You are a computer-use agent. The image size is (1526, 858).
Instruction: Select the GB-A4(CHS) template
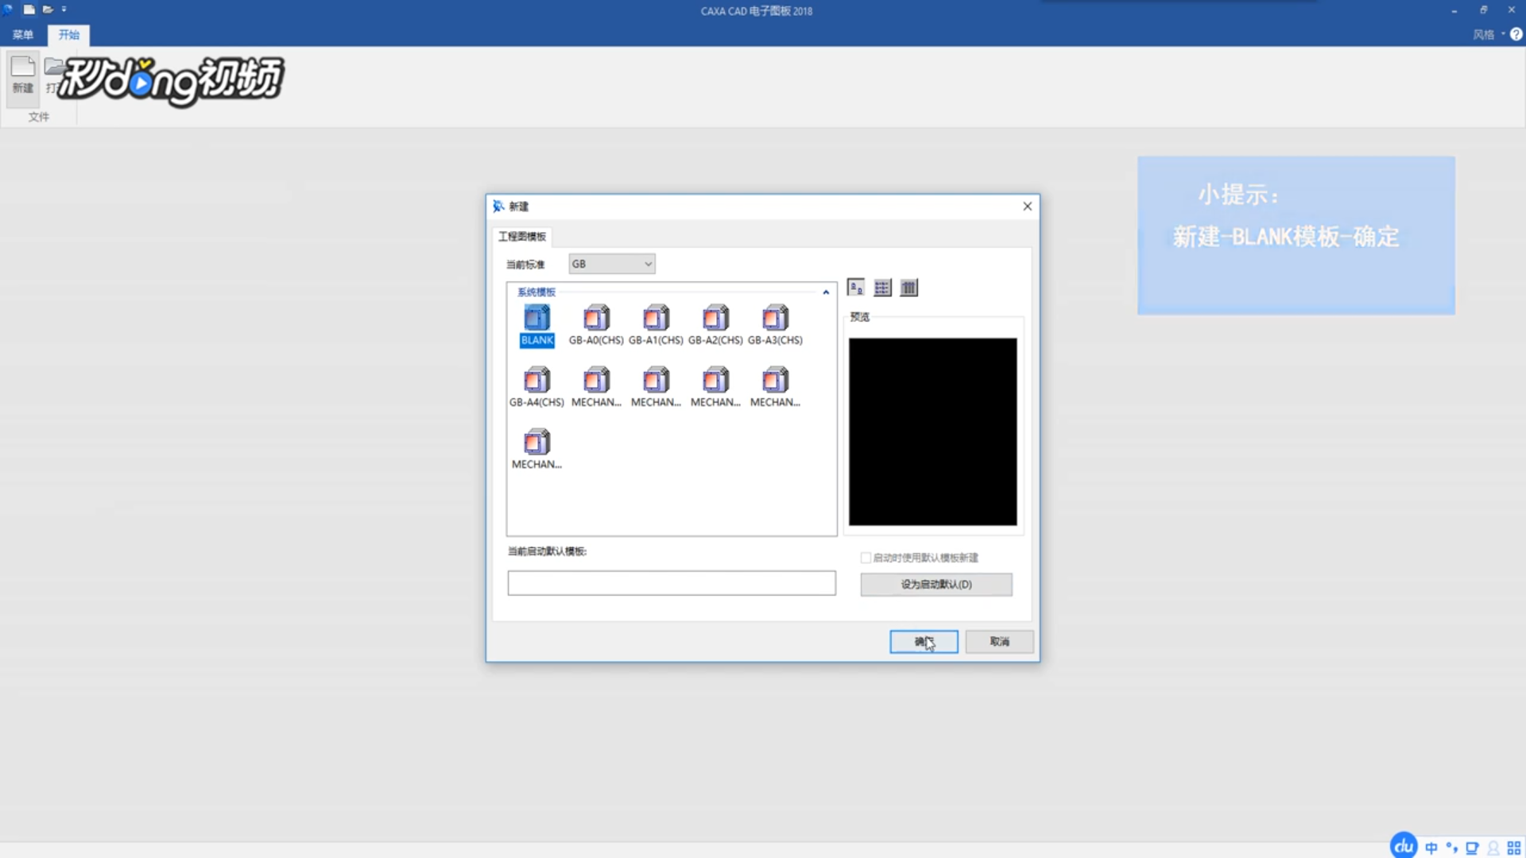click(x=536, y=388)
